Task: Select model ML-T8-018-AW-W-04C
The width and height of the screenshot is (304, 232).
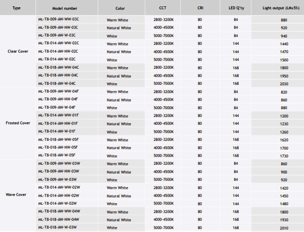Action: (x=57, y=83)
